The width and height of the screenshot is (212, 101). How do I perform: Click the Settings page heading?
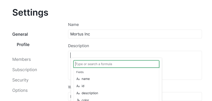[x=30, y=13]
